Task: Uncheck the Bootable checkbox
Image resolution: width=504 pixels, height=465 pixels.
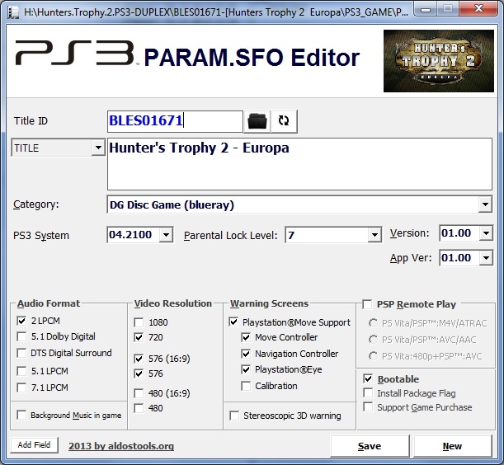Action: point(368,379)
